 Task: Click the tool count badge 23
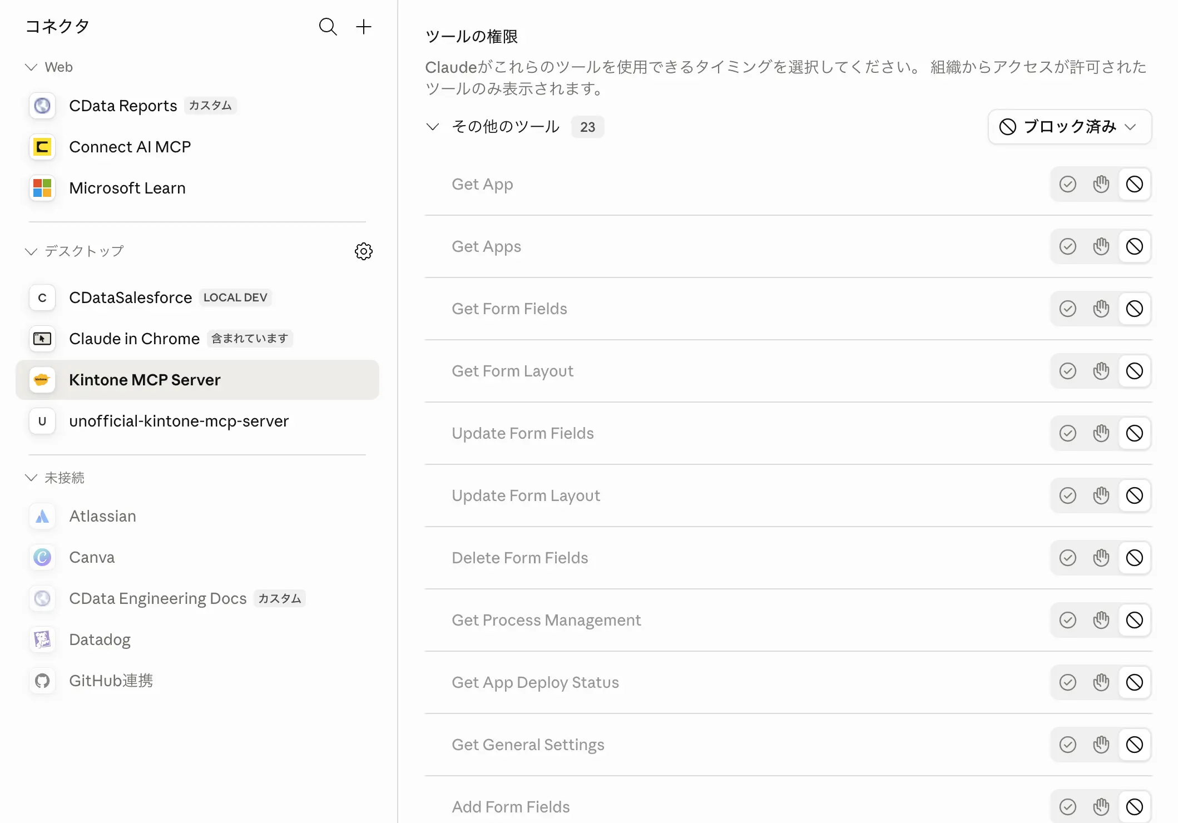pyautogui.click(x=587, y=127)
